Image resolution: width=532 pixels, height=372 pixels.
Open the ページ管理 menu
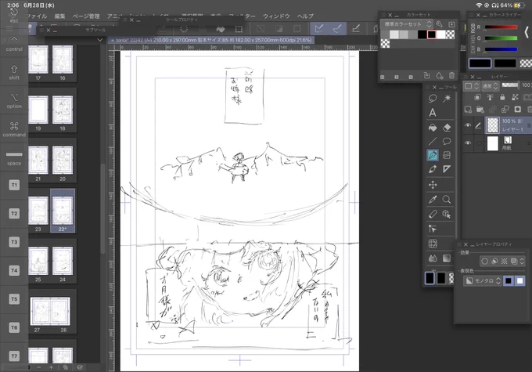point(86,16)
